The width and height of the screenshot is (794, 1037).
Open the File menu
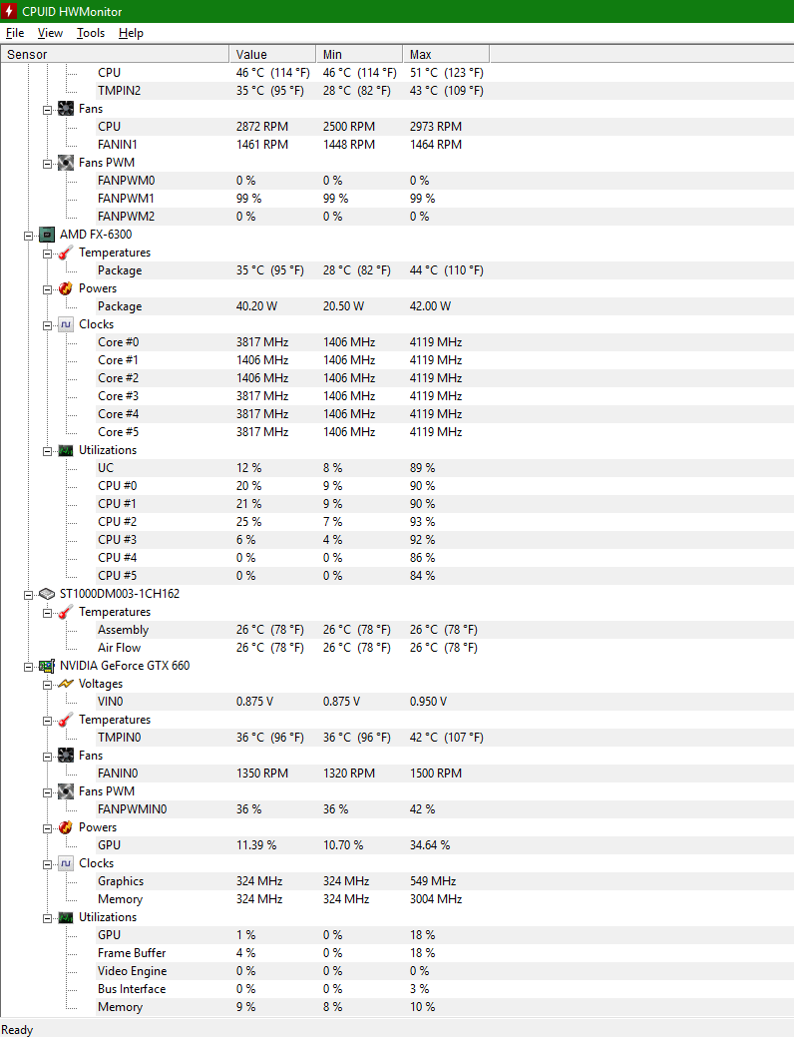15,33
